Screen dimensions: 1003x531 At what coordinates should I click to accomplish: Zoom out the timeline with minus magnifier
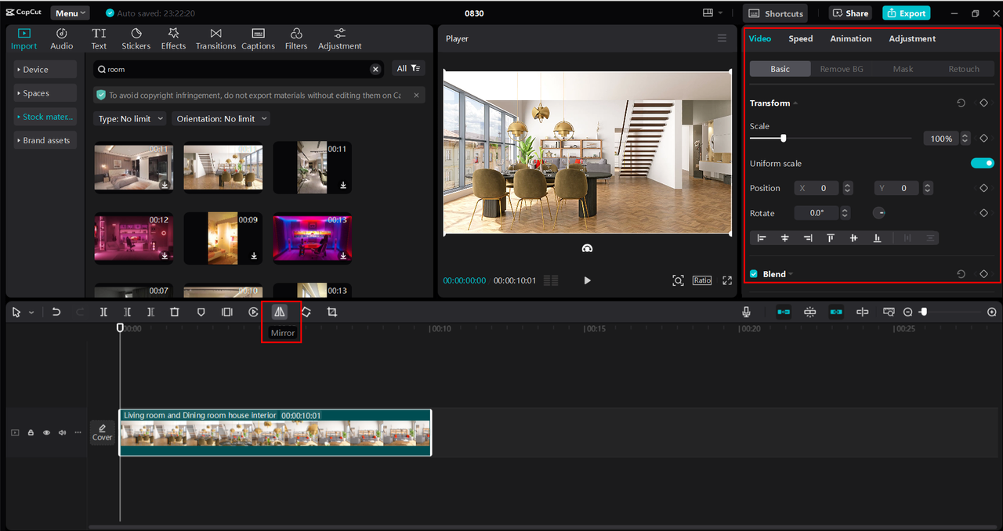(x=908, y=312)
